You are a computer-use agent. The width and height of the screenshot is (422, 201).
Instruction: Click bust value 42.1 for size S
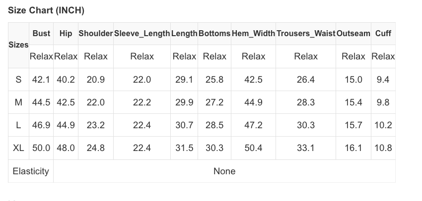click(x=41, y=80)
